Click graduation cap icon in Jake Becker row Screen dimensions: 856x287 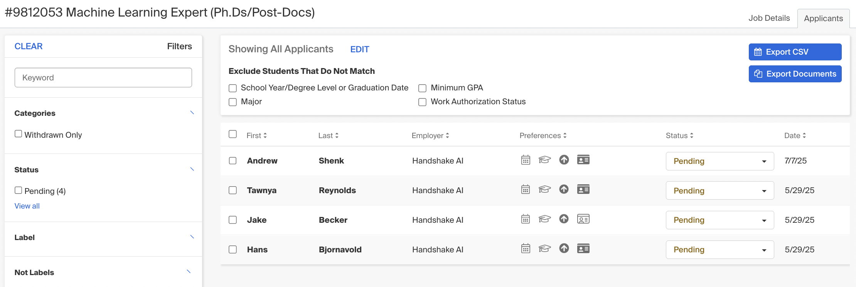(x=544, y=219)
